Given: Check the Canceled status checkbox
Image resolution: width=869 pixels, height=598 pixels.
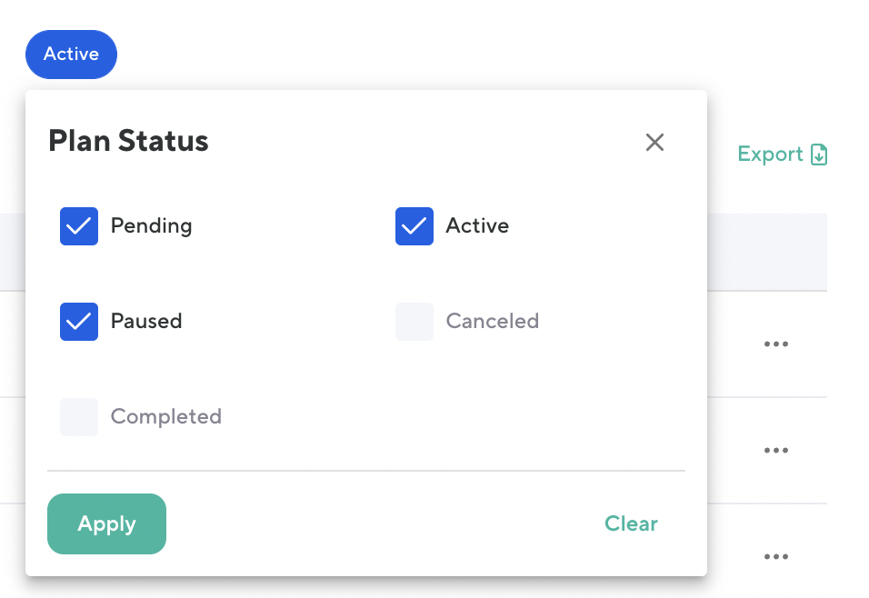Looking at the screenshot, I should coord(415,322).
